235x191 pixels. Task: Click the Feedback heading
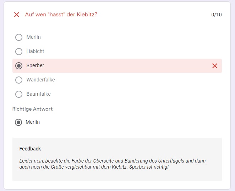pos(30,149)
